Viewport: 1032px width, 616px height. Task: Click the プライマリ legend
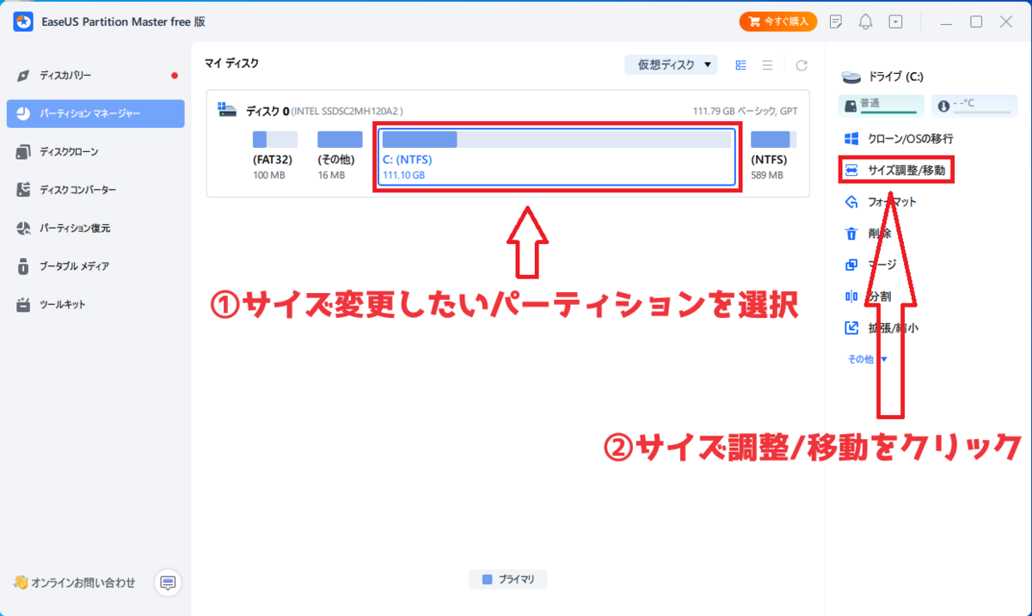pos(508,580)
